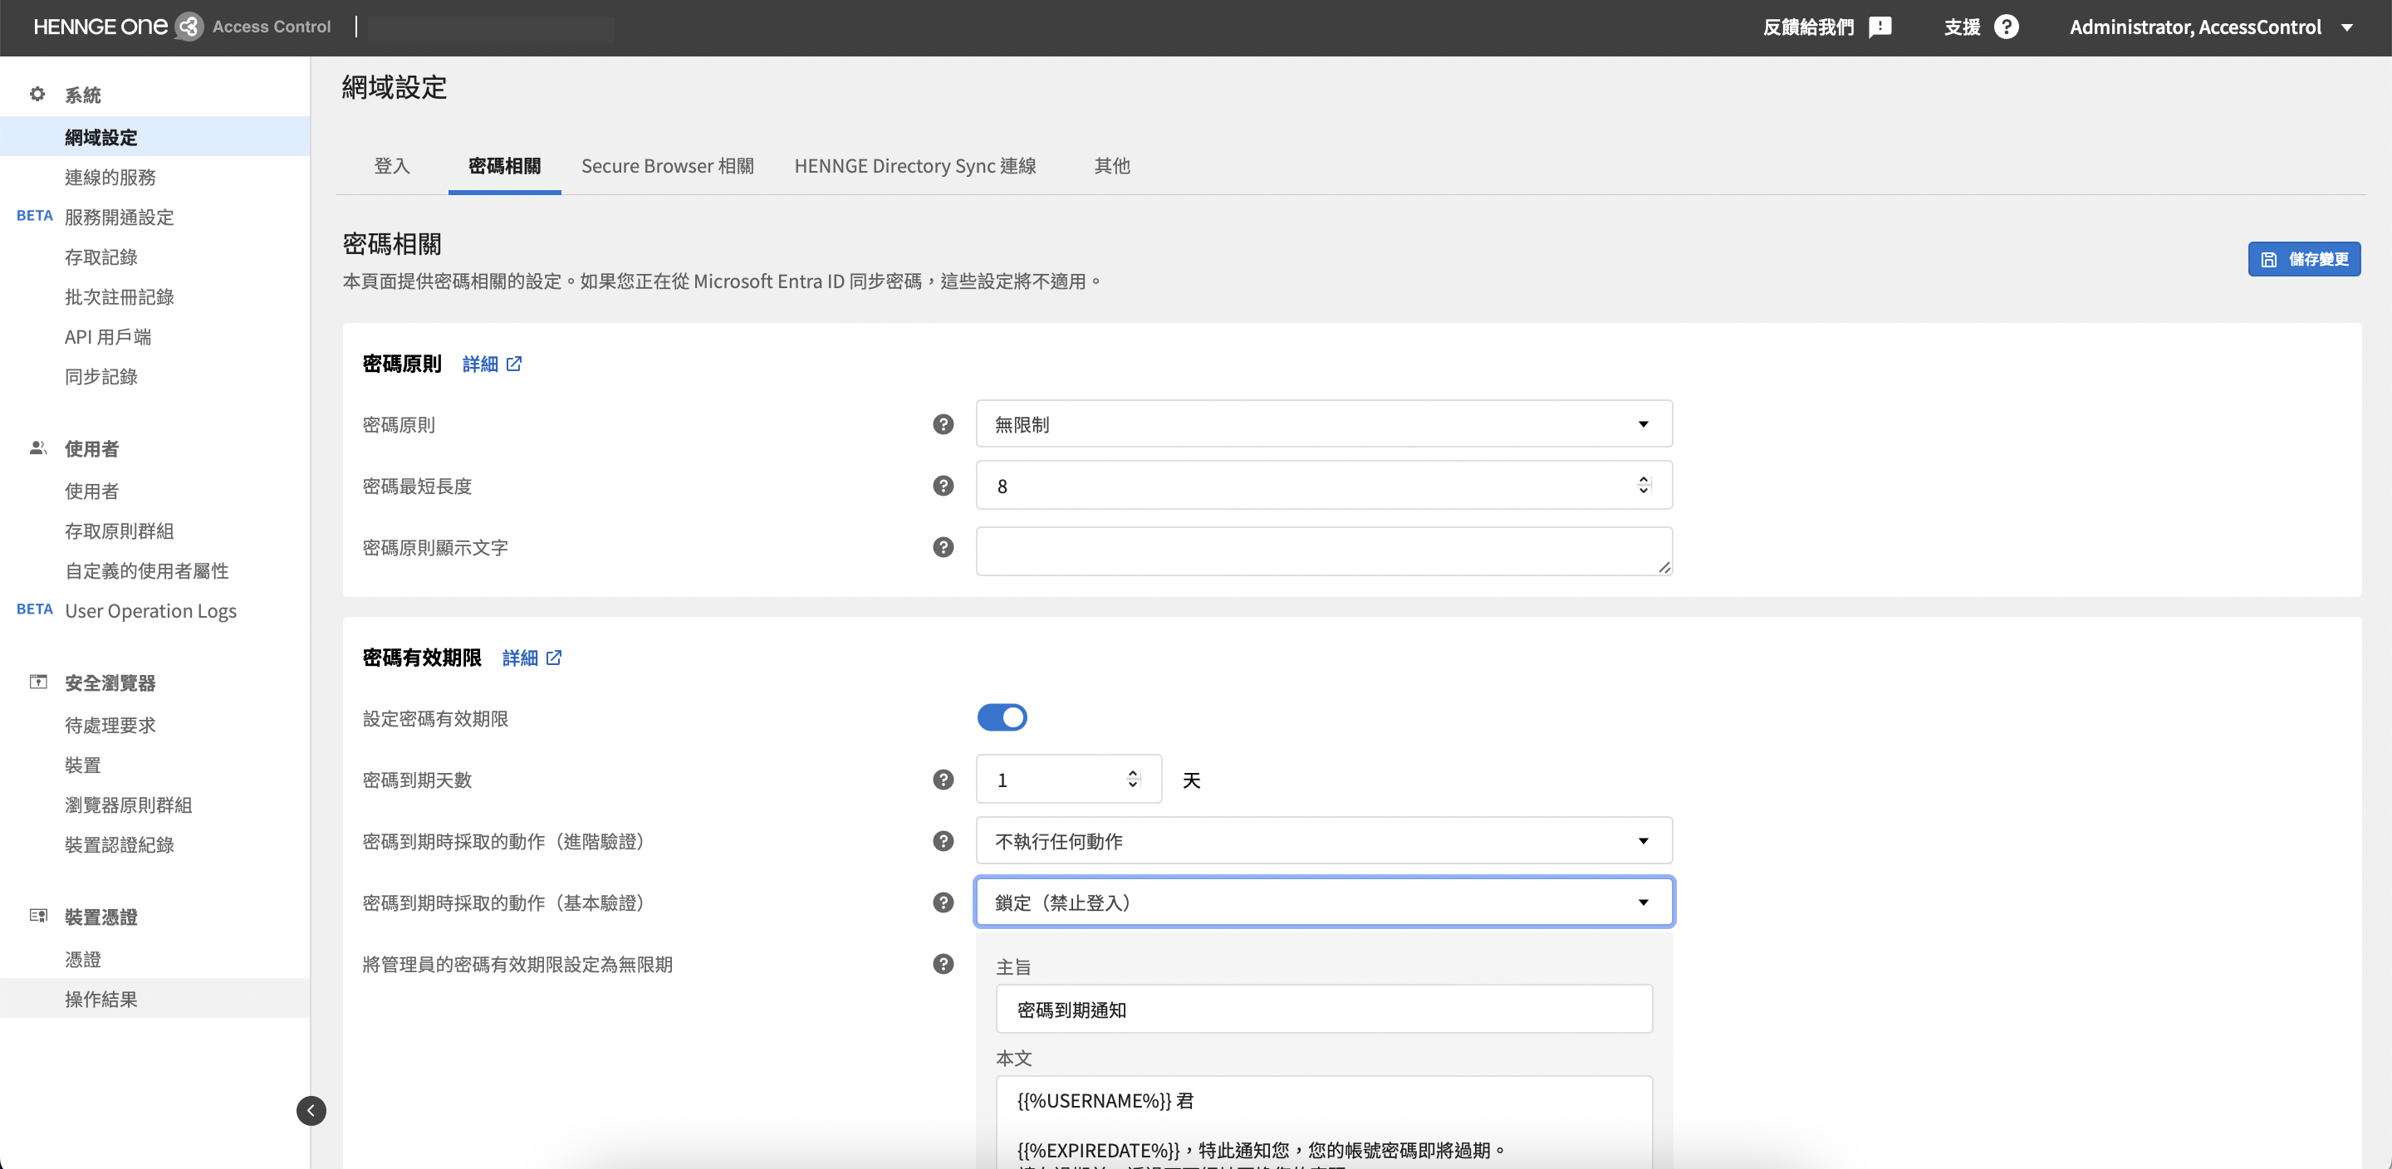Click the support question mark icon

[x=2006, y=27]
